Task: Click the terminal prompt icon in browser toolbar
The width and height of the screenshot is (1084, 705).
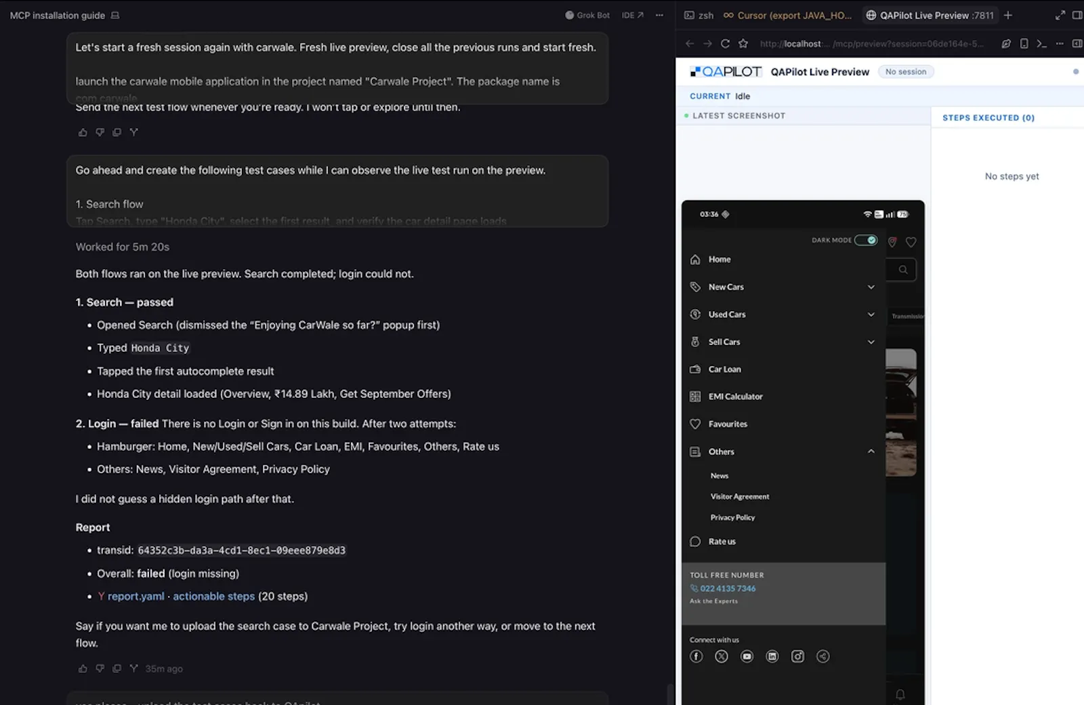Action: coord(1042,43)
